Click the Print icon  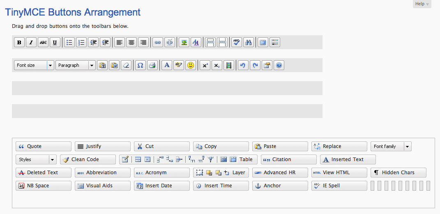click(x=152, y=65)
